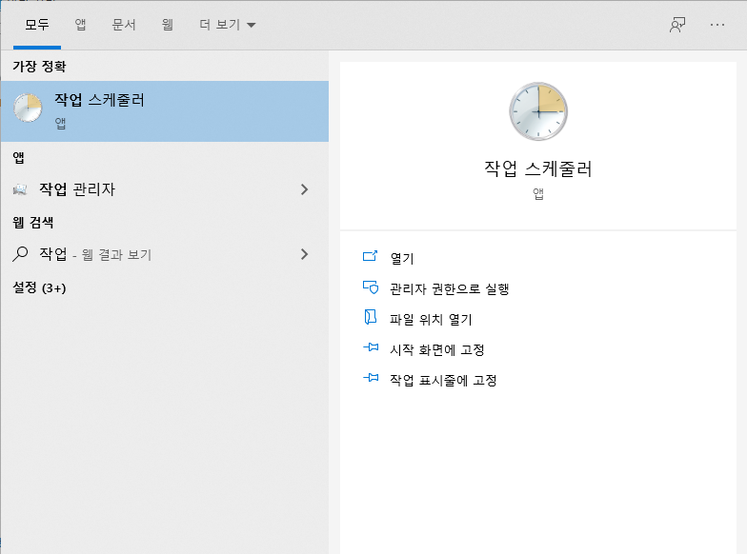
Task: Expand the 설정 (3+) section
Action: click(x=40, y=287)
